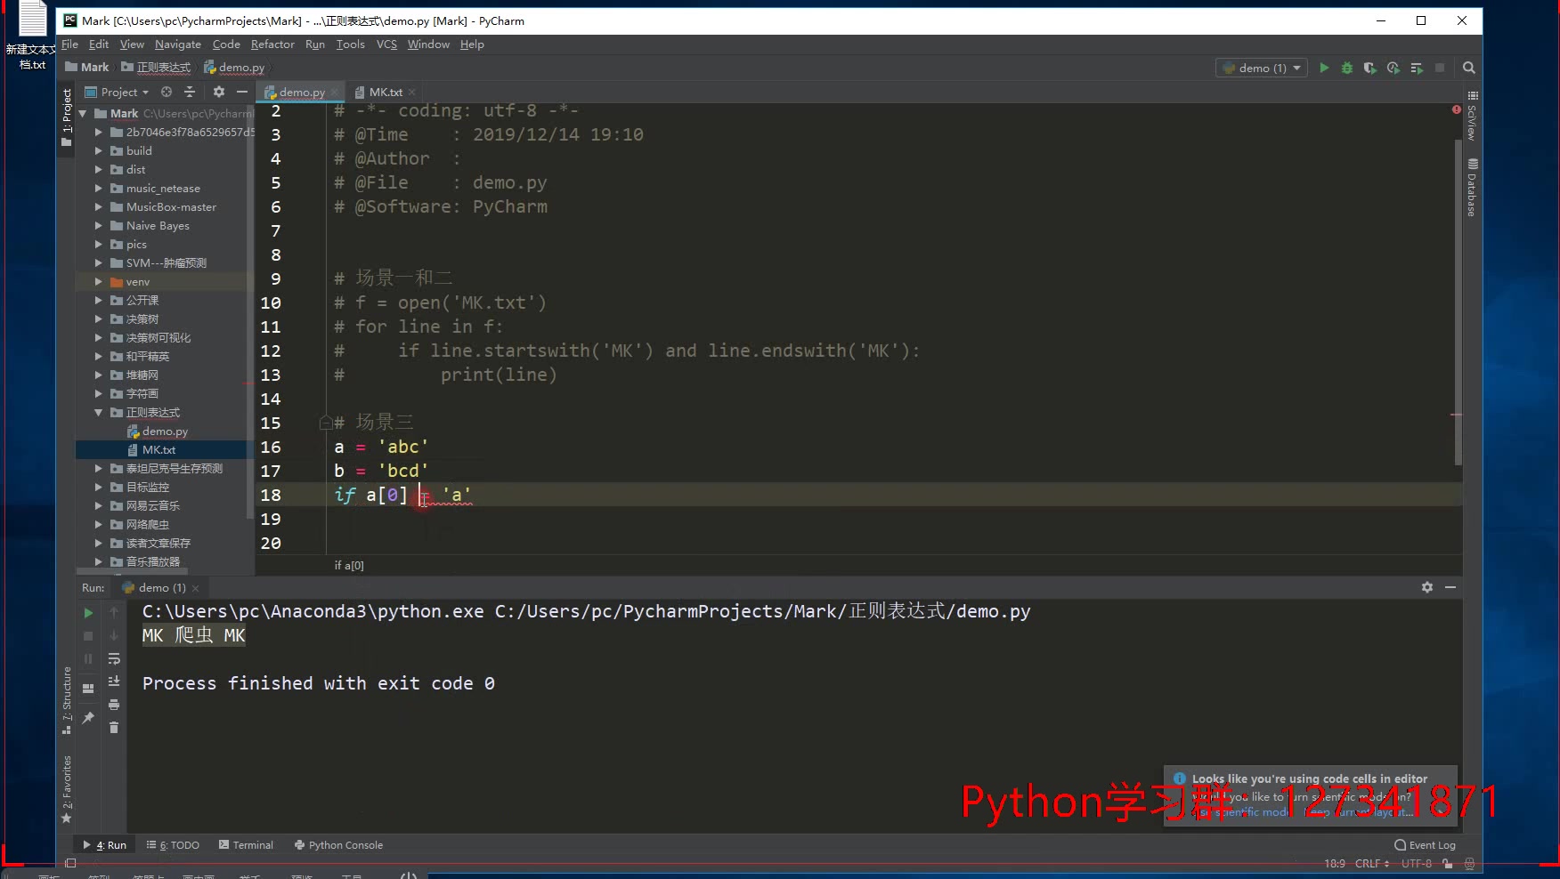
Task: Launch the profiler from the toolbar
Action: pyautogui.click(x=1393, y=67)
